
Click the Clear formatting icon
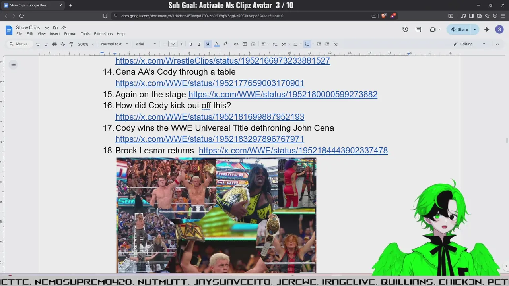pyautogui.click(x=336, y=44)
